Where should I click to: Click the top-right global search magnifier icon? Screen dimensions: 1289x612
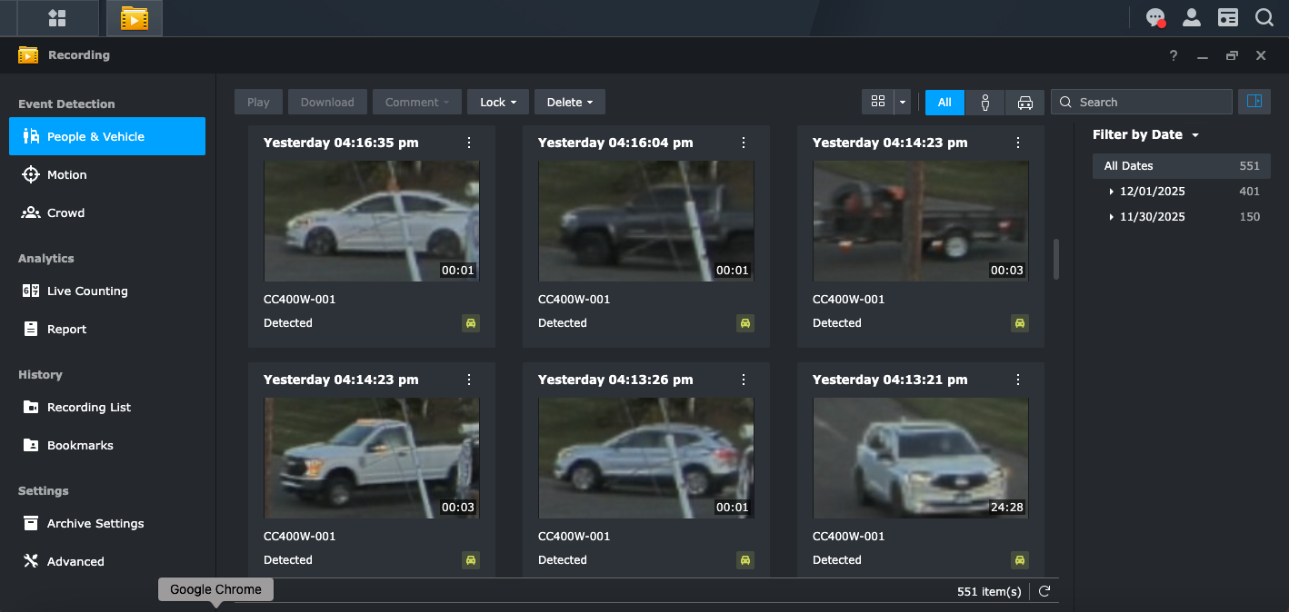1264,17
